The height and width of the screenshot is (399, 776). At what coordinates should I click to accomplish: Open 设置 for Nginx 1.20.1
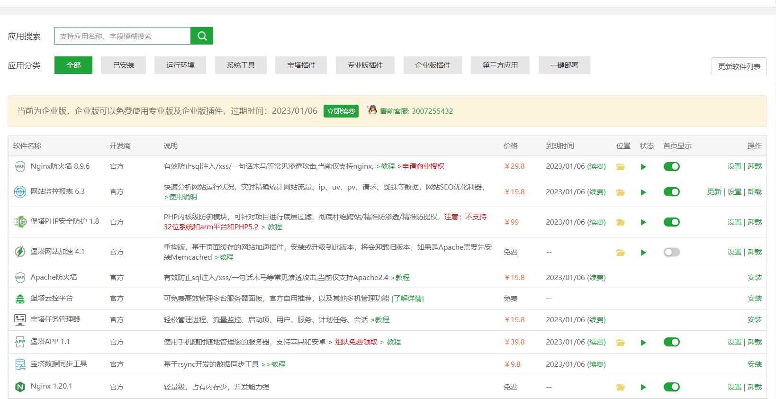[x=734, y=387]
